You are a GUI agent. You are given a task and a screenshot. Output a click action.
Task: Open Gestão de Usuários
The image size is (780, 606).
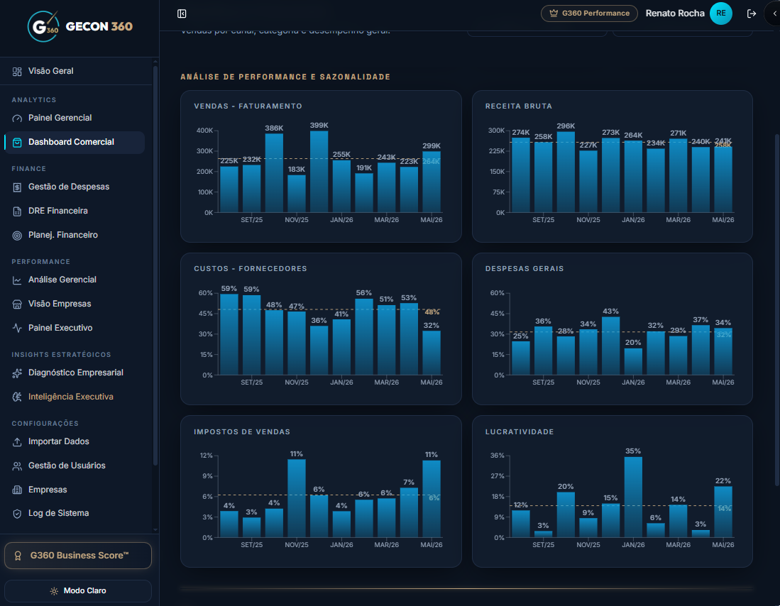(x=75, y=465)
